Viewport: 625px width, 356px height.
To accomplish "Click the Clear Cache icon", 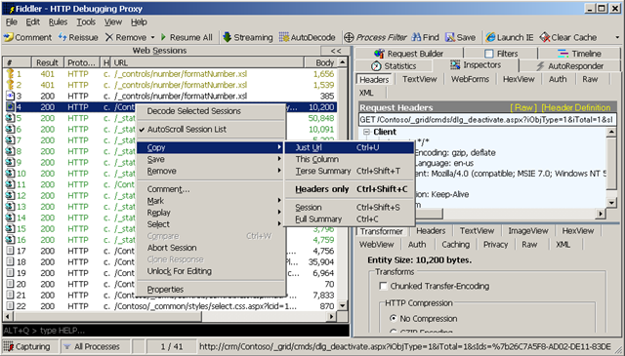I will point(545,37).
